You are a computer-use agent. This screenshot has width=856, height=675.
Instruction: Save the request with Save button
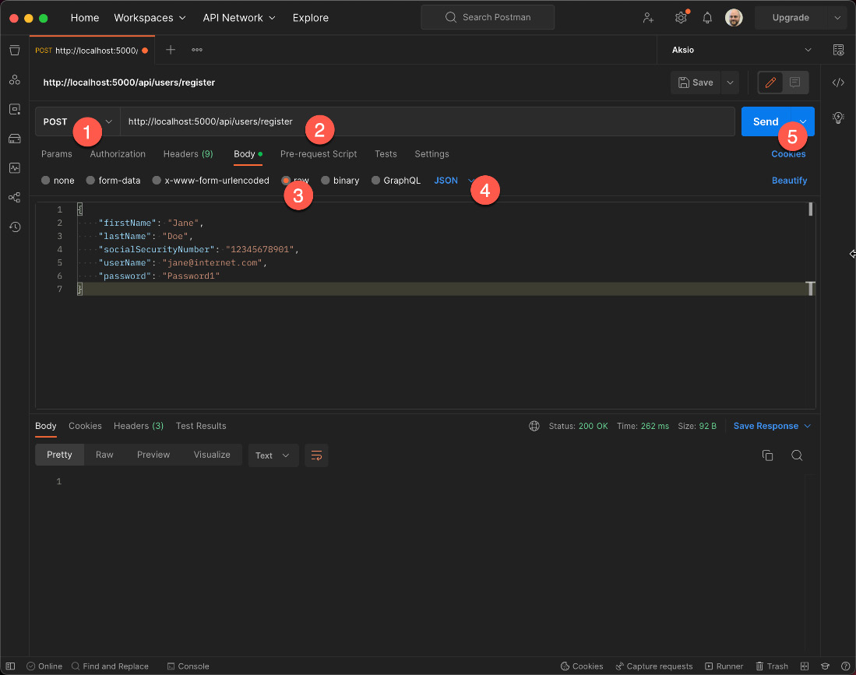coord(696,83)
